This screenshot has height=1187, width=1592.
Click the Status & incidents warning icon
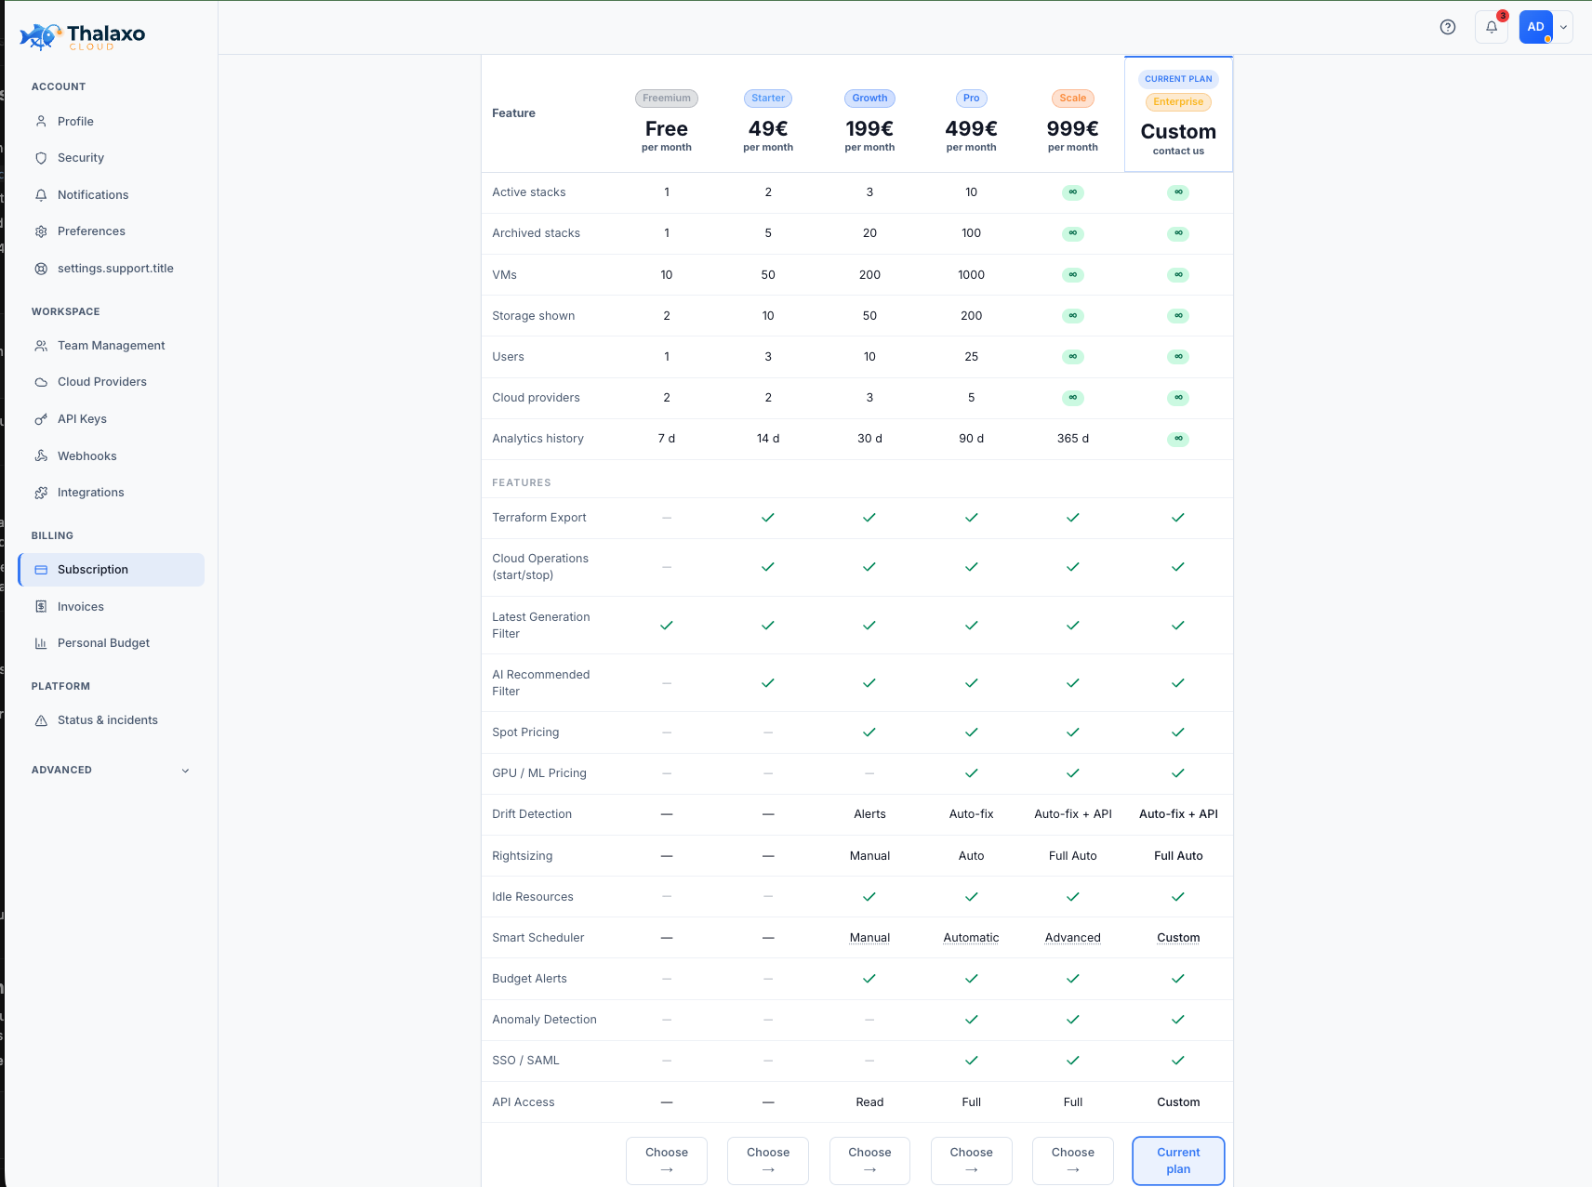[41, 720]
